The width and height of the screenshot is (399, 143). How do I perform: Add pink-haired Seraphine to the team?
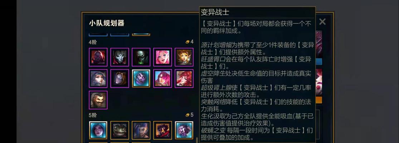pyautogui.click(x=162, y=57)
